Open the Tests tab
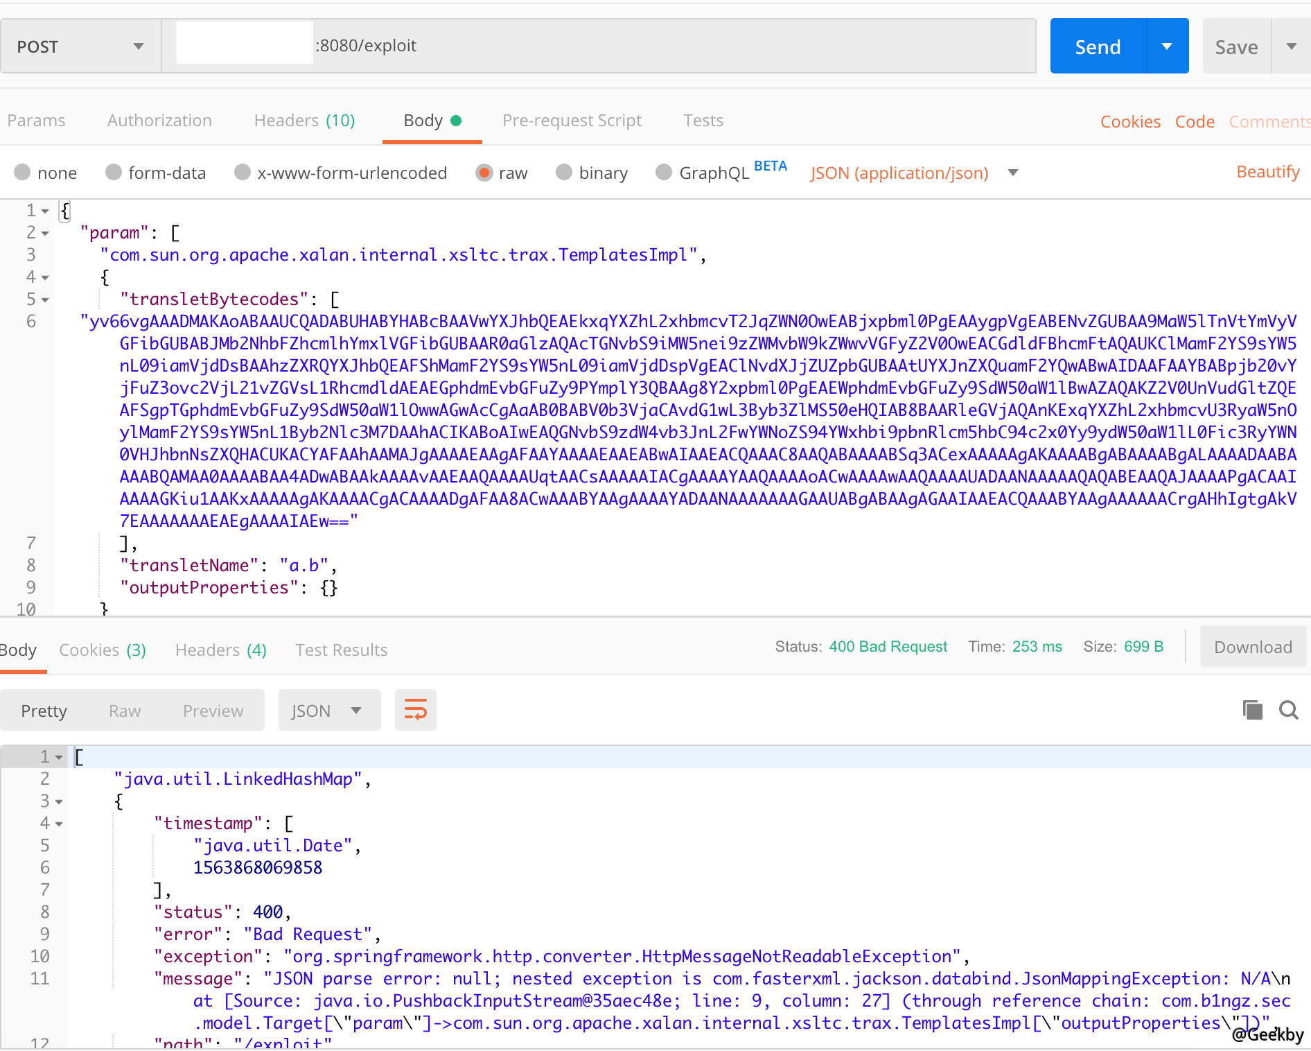This screenshot has height=1051, width=1311. 703,120
